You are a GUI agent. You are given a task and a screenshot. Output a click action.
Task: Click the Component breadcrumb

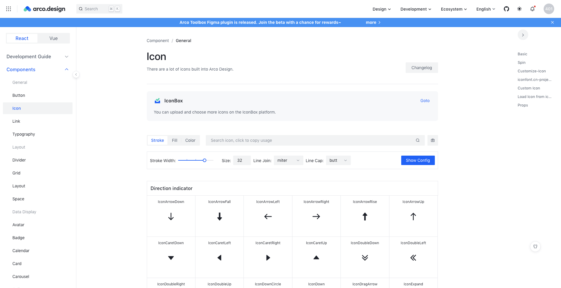point(158,41)
